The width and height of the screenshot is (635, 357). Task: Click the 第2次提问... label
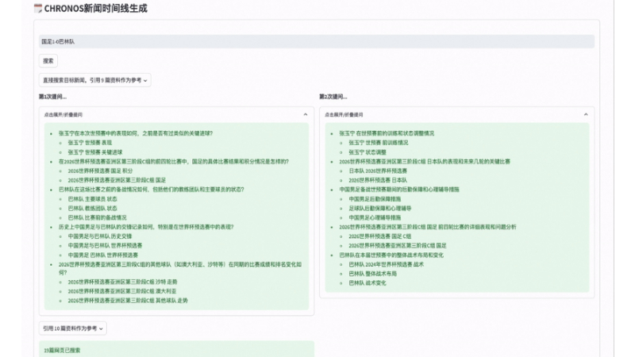coord(333,97)
